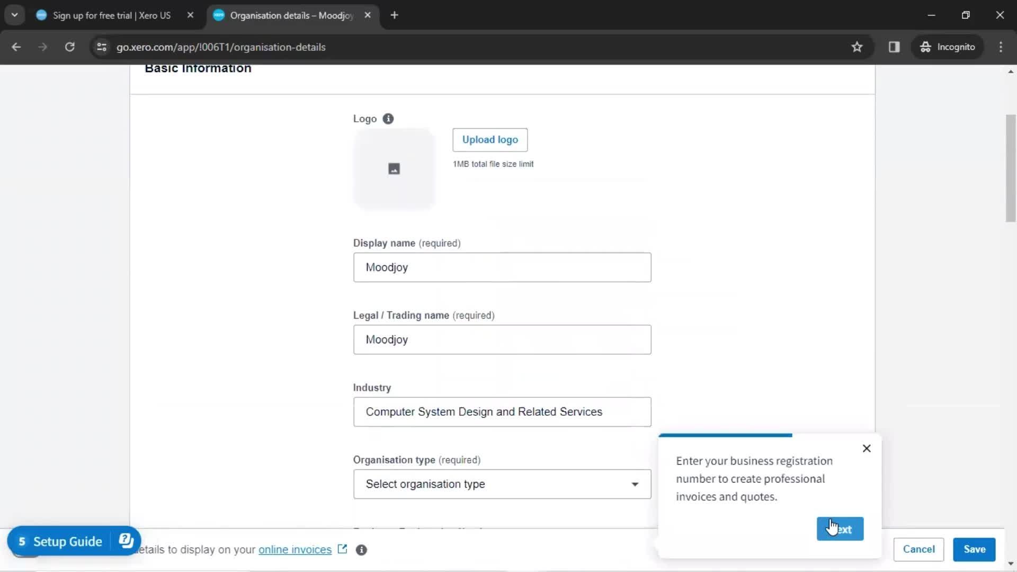Close the Organisation details tab

coord(368,15)
